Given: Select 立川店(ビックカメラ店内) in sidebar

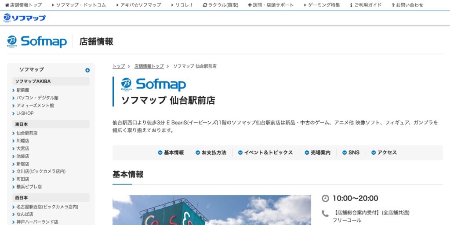Looking at the screenshot, I should pyautogui.click(x=41, y=171).
